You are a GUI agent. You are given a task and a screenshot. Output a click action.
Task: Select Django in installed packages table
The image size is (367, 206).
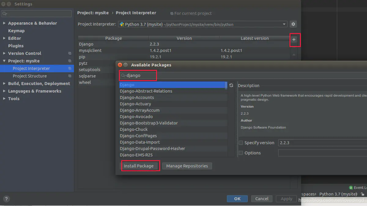[183, 44]
